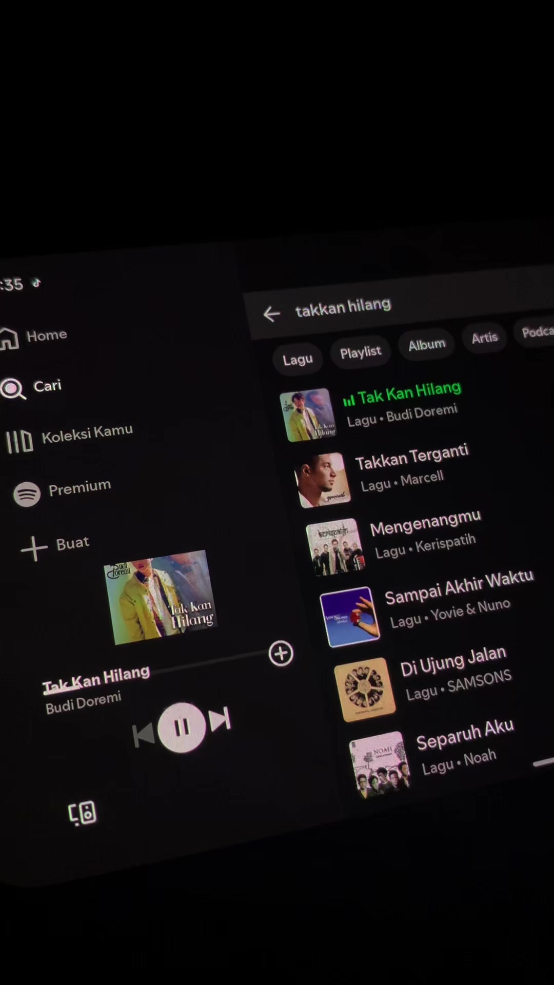Click the Spotify Premium logo icon

pos(27,495)
